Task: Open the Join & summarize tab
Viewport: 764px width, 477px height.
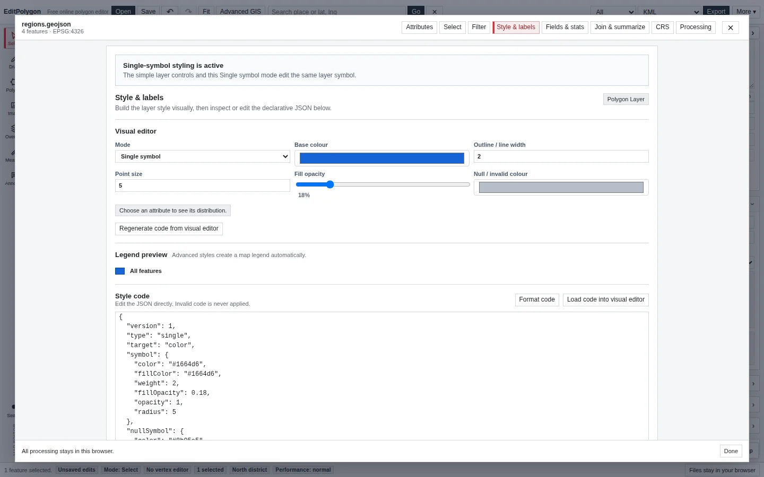Action: [620, 27]
